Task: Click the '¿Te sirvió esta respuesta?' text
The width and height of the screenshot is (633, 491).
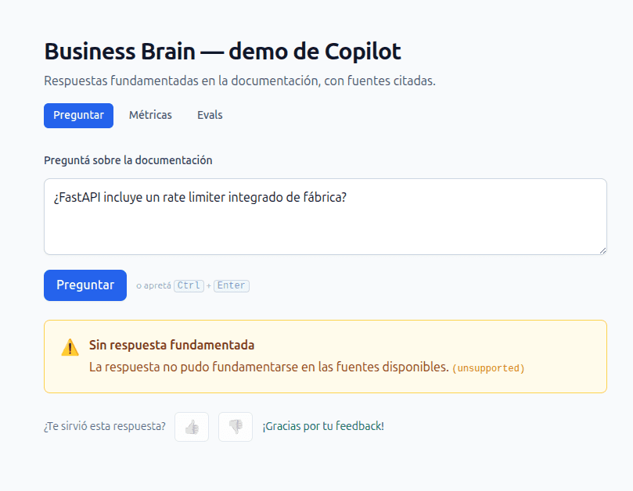Action: point(105,426)
